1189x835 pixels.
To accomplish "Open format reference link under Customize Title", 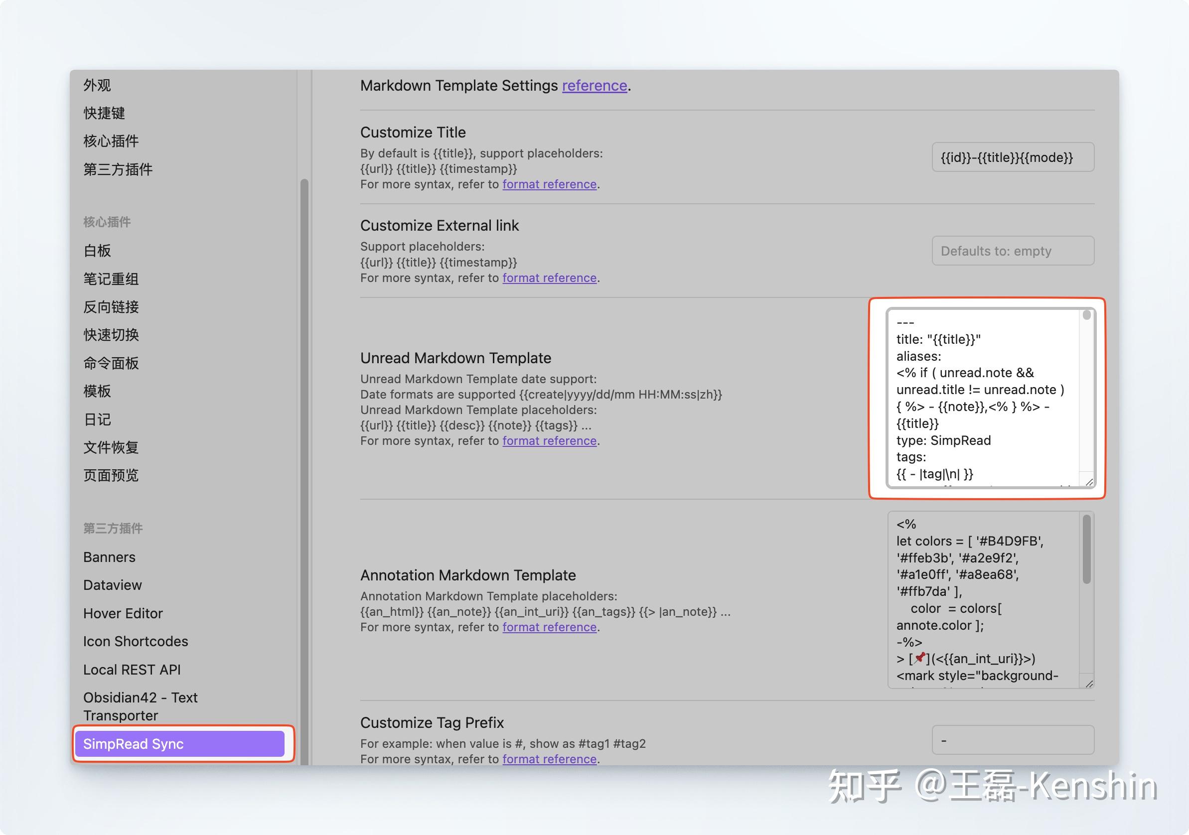I will click(x=550, y=184).
